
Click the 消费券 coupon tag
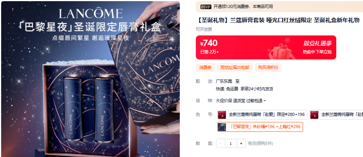click(x=205, y=67)
